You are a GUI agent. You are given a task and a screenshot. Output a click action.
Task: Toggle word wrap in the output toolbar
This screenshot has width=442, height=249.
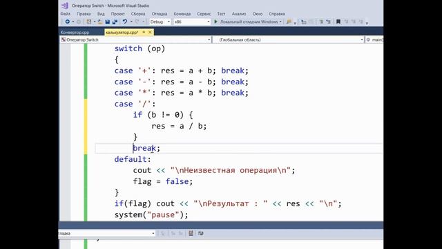200,233
